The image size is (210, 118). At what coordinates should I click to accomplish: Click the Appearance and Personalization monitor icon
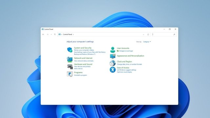(113, 56)
